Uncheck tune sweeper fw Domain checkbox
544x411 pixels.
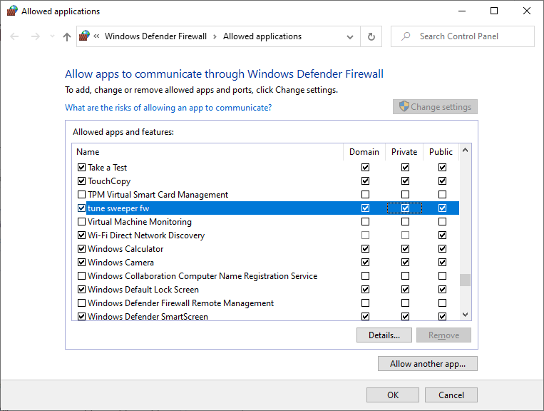click(365, 208)
